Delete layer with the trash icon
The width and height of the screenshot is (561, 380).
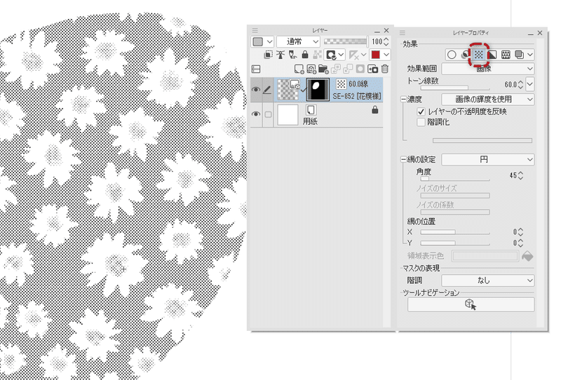(384, 69)
